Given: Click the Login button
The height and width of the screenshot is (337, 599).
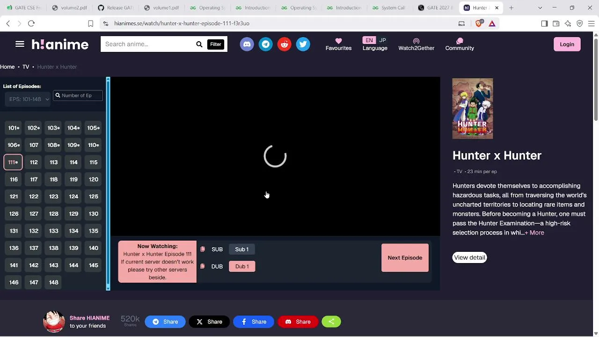Looking at the screenshot, I should coord(567,44).
